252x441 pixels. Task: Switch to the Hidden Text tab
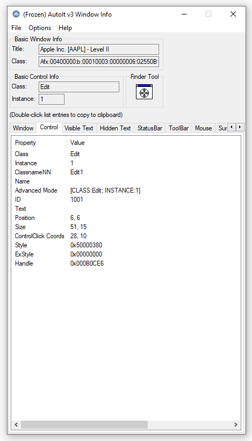tap(115, 128)
